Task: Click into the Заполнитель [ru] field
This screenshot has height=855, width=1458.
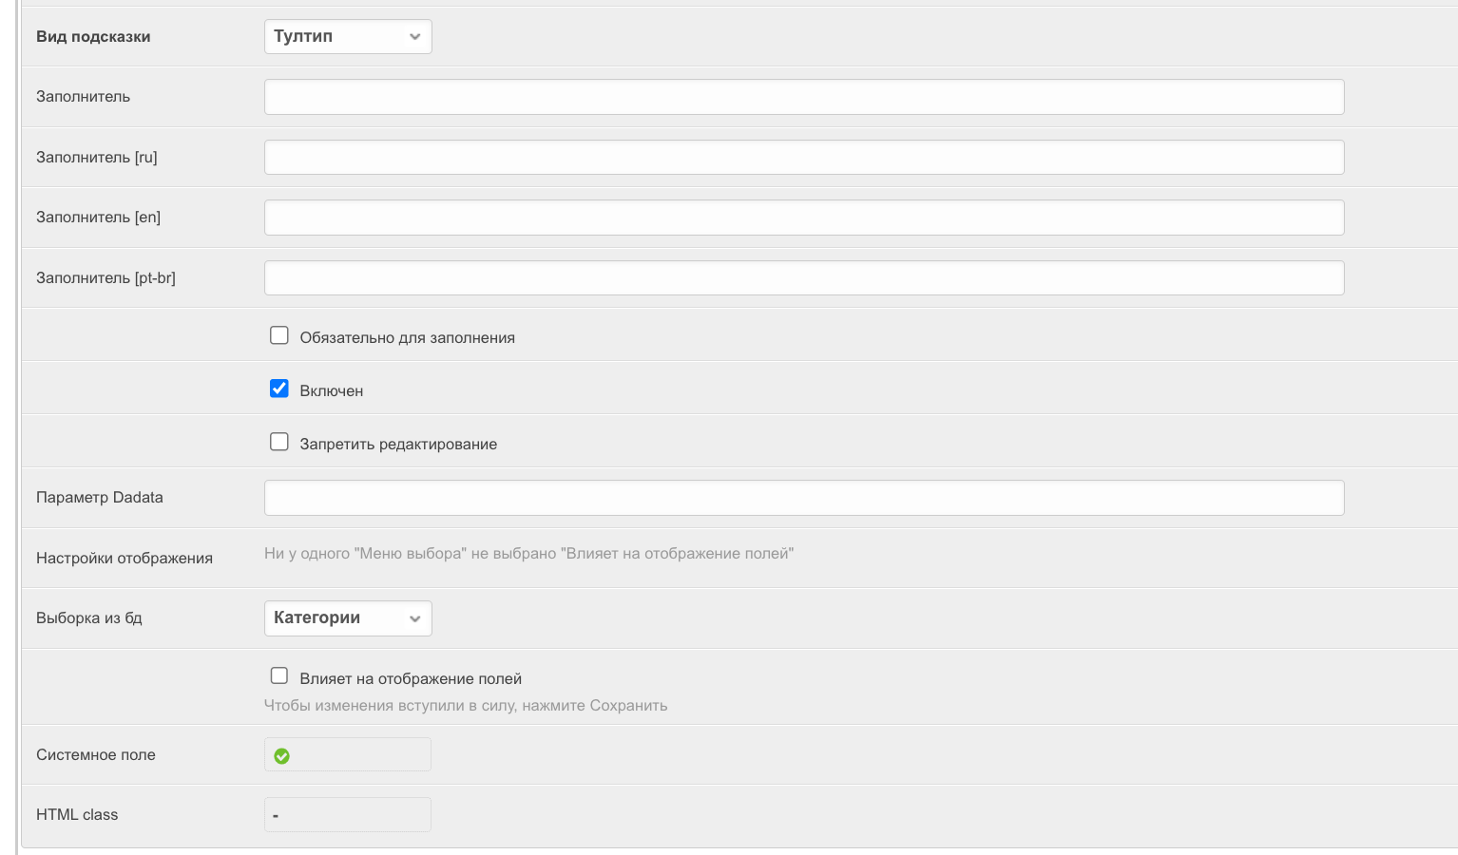Action: [803, 158]
